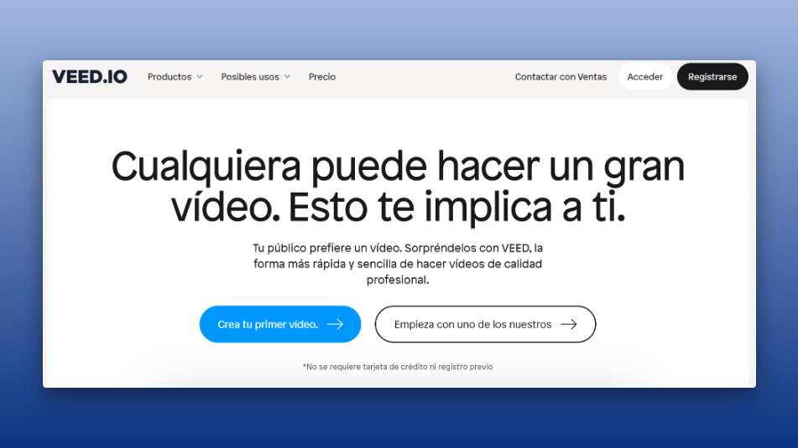Click Empieza con uno de los nuestros
The height and width of the screenshot is (448, 798).
click(x=486, y=324)
